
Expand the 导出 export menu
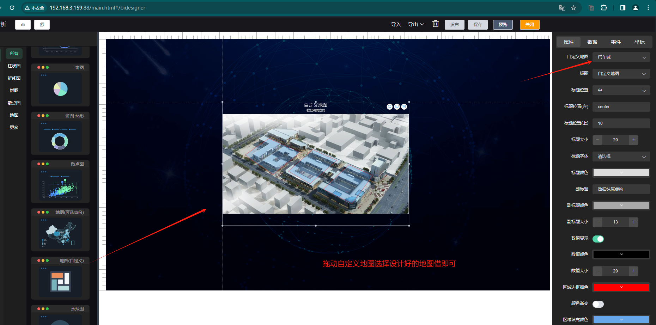416,24
